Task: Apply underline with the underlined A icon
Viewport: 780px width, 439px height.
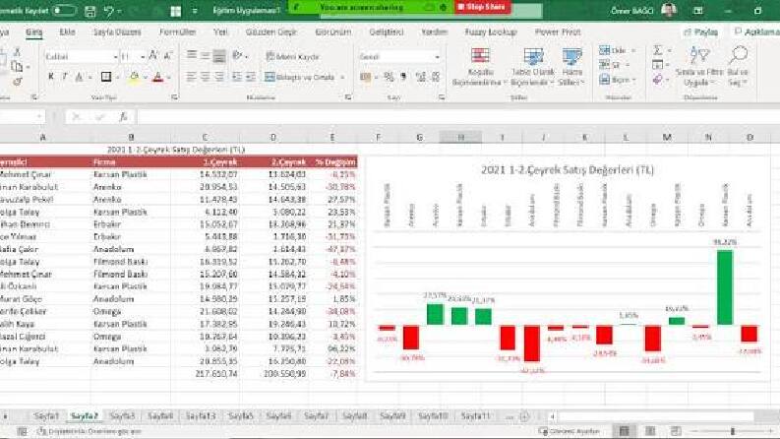Action: coord(79,77)
